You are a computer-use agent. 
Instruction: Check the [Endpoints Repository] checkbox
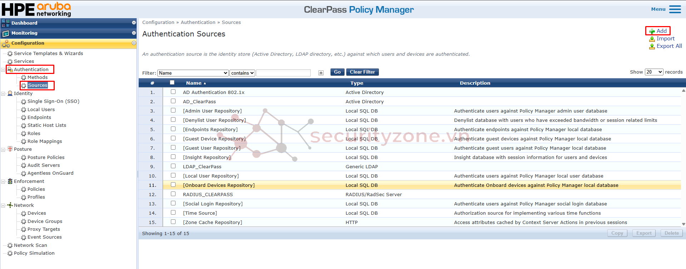173,129
